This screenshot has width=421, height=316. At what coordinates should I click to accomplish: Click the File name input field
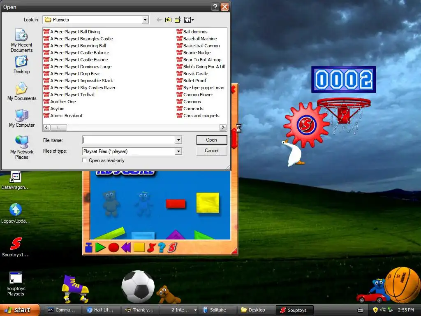(x=129, y=140)
